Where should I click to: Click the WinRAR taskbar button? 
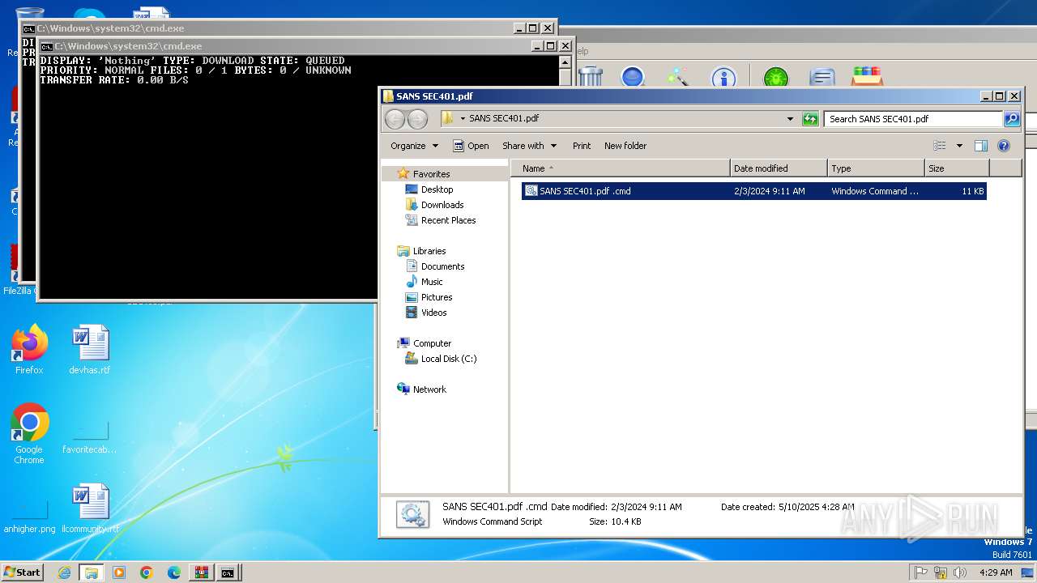pyautogui.click(x=201, y=572)
